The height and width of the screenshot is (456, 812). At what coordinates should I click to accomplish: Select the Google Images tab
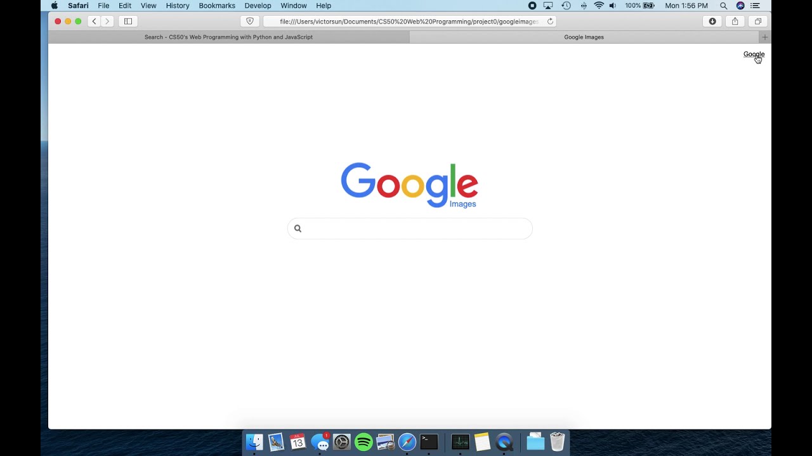584,37
